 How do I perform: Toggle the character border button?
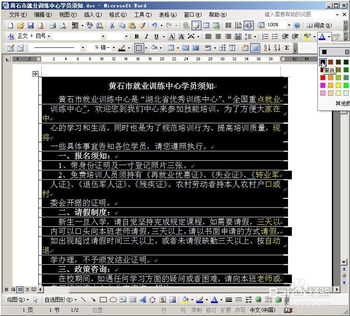[171, 36]
